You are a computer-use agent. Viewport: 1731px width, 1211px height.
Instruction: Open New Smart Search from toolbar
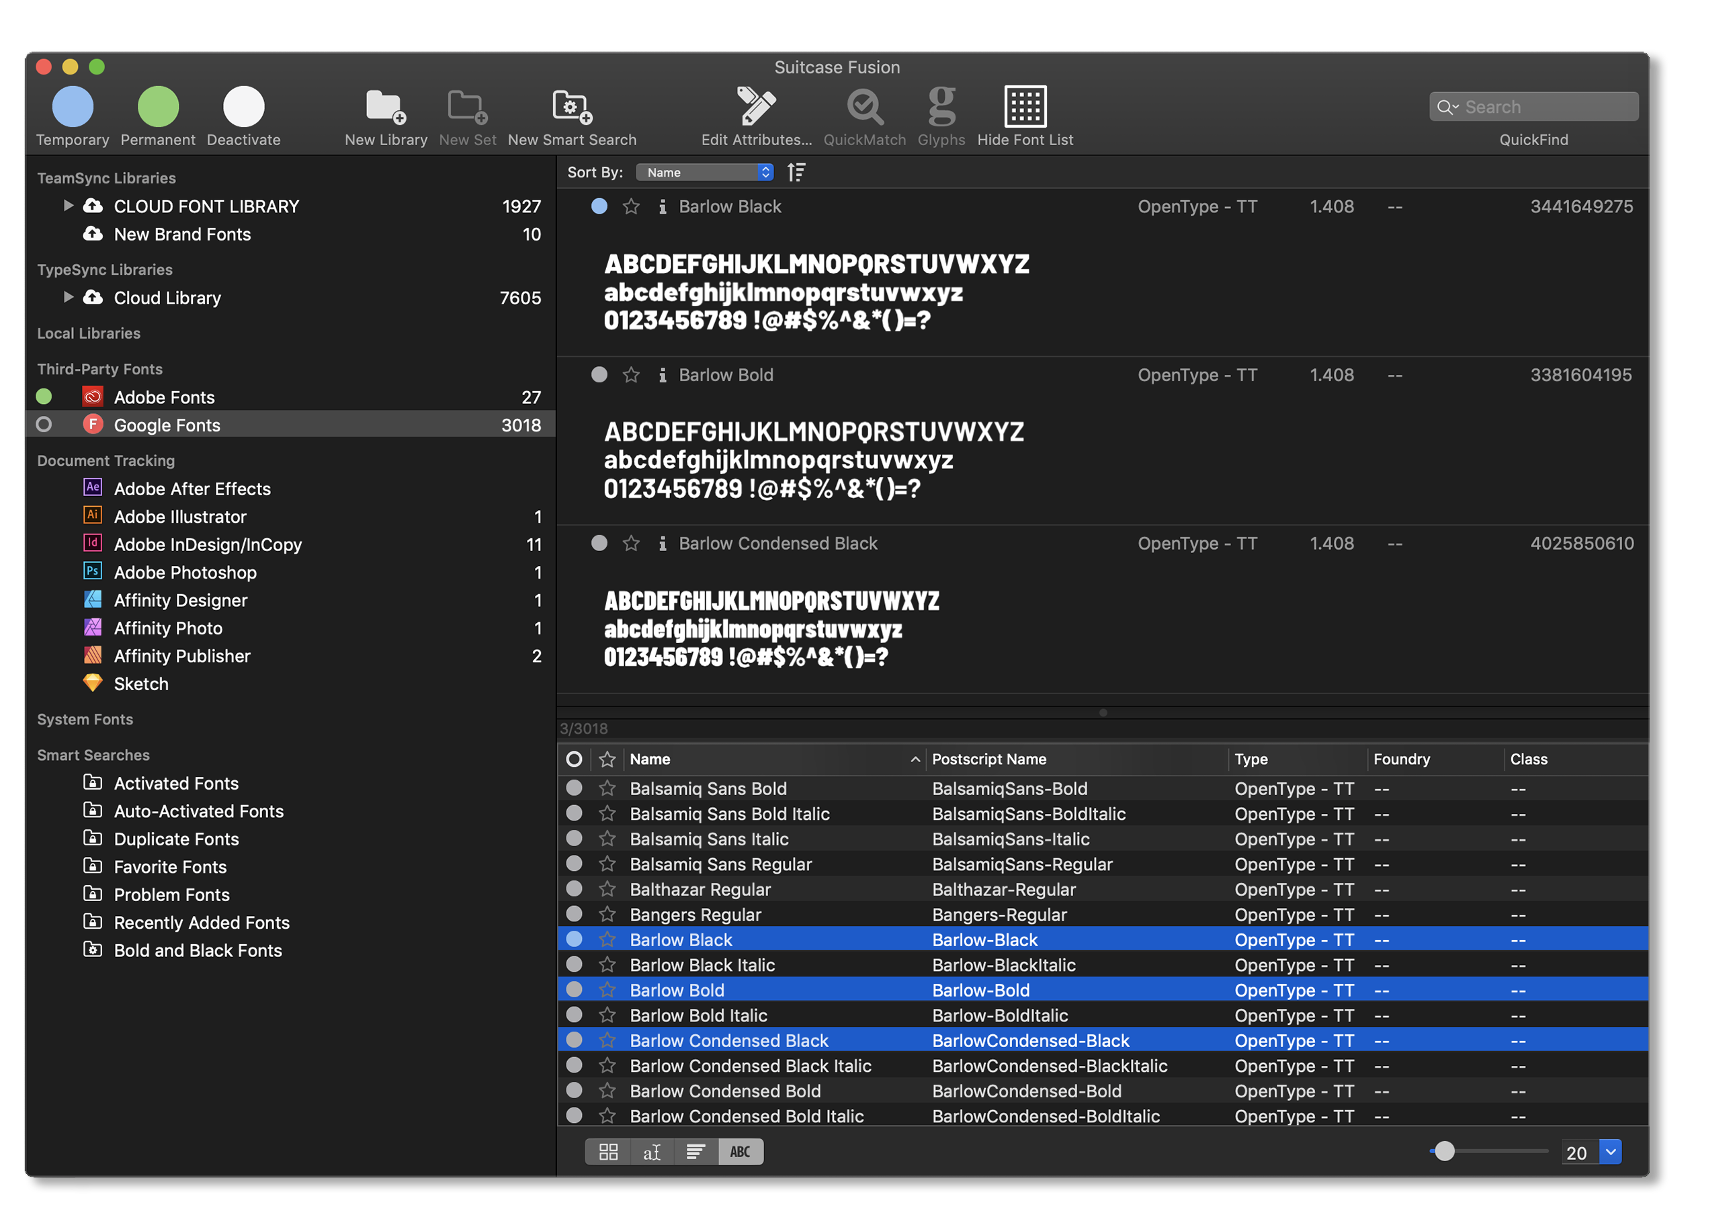pos(573,107)
